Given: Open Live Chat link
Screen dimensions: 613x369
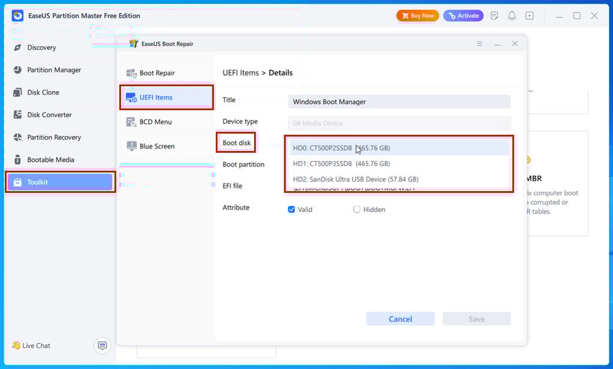Looking at the screenshot, I should click(31, 346).
